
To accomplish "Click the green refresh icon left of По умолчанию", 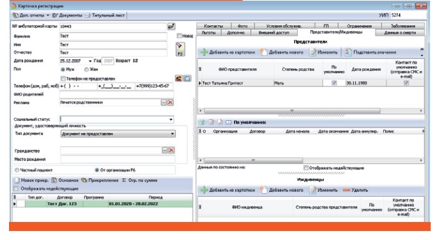I will tap(203, 122).
